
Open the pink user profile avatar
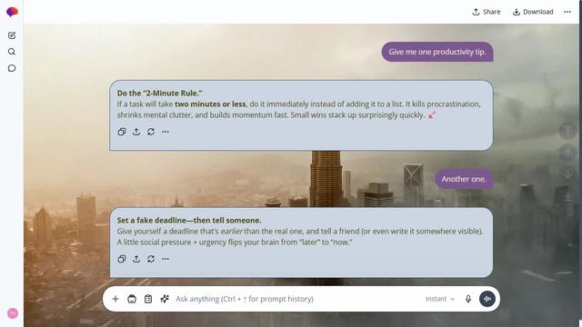click(12, 313)
